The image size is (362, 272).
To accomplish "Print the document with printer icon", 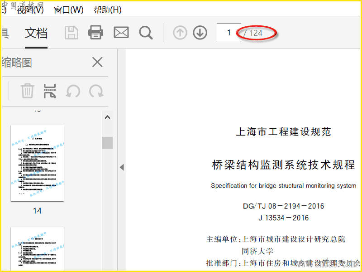I will [x=95, y=33].
